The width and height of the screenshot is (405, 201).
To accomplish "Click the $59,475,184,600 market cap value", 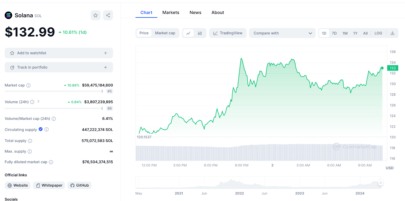I will (x=97, y=85).
